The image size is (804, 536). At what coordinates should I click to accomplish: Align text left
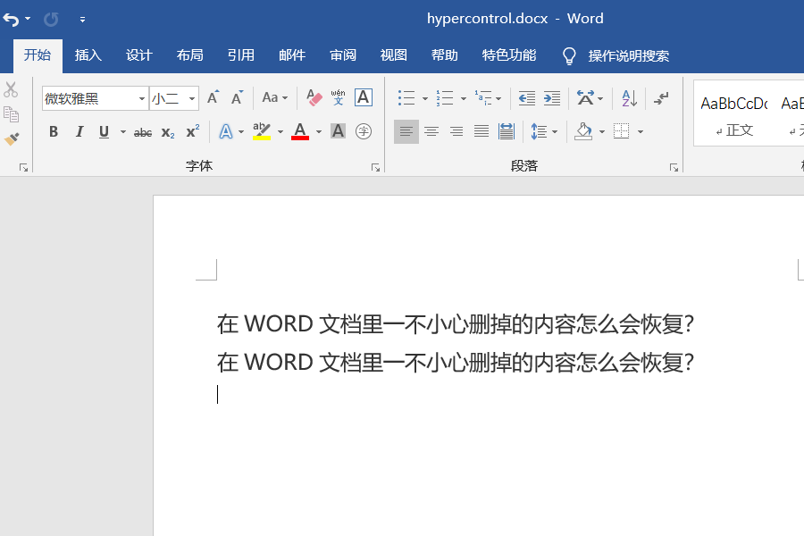(x=406, y=132)
